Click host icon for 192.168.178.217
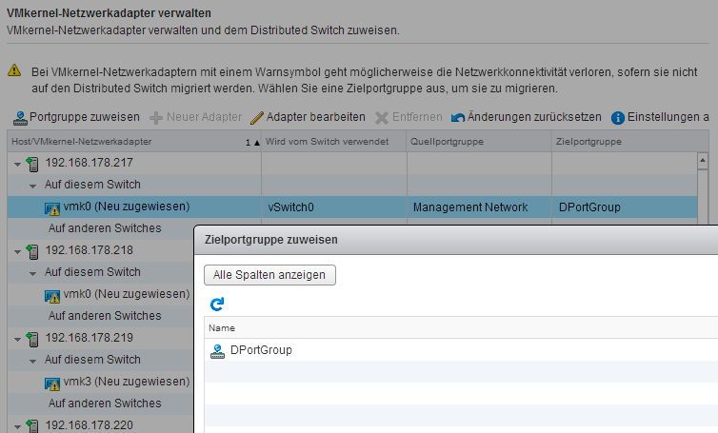The height and width of the screenshot is (433, 718). (x=33, y=163)
